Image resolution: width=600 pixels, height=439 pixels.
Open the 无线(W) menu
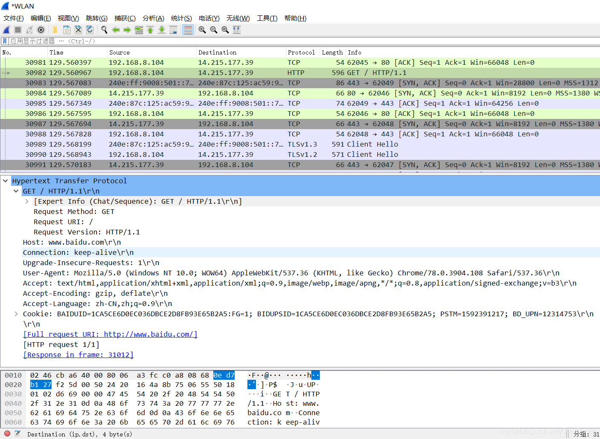point(238,18)
